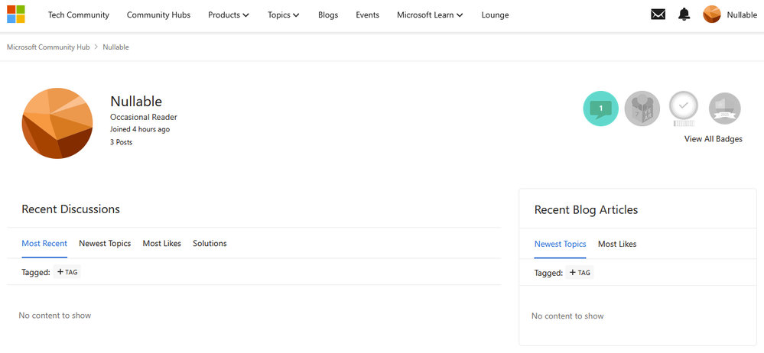Open the notifications bell icon
This screenshot has width=764, height=353.
coord(684,15)
